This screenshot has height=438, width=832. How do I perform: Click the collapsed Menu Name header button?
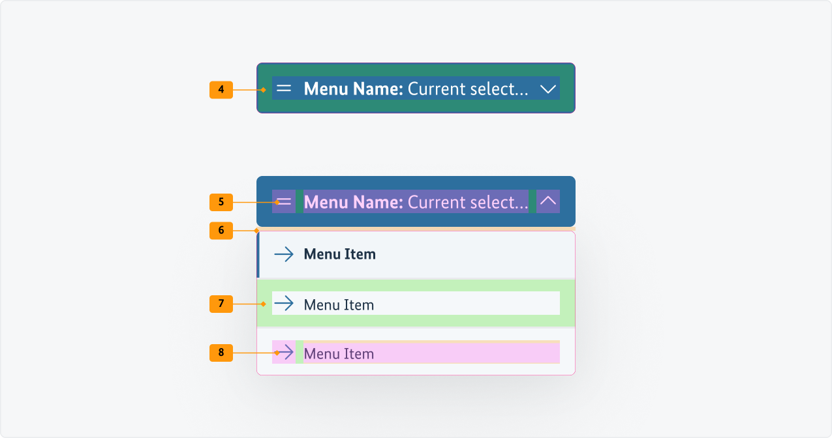[416, 89]
